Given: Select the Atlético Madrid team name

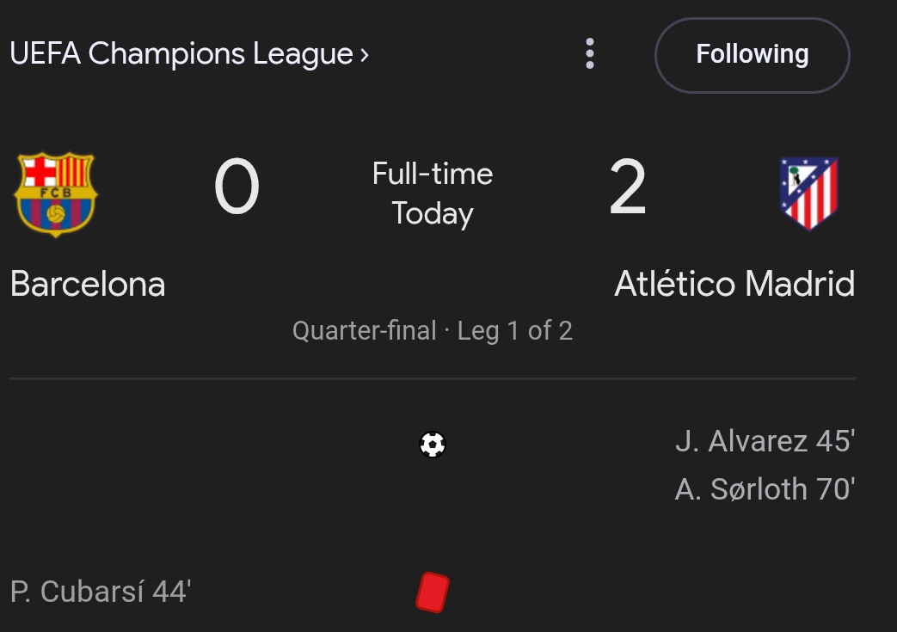Looking at the screenshot, I should tap(734, 284).
